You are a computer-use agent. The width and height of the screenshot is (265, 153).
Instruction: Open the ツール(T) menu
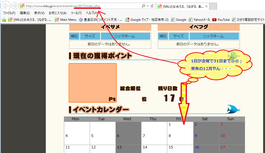click(76, 13)
